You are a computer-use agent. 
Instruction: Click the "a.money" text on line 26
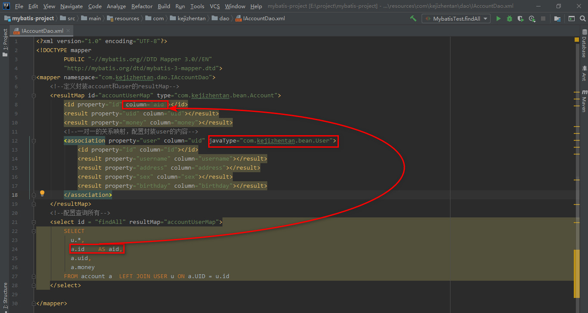pyautogui.click(x=83, y=267)
